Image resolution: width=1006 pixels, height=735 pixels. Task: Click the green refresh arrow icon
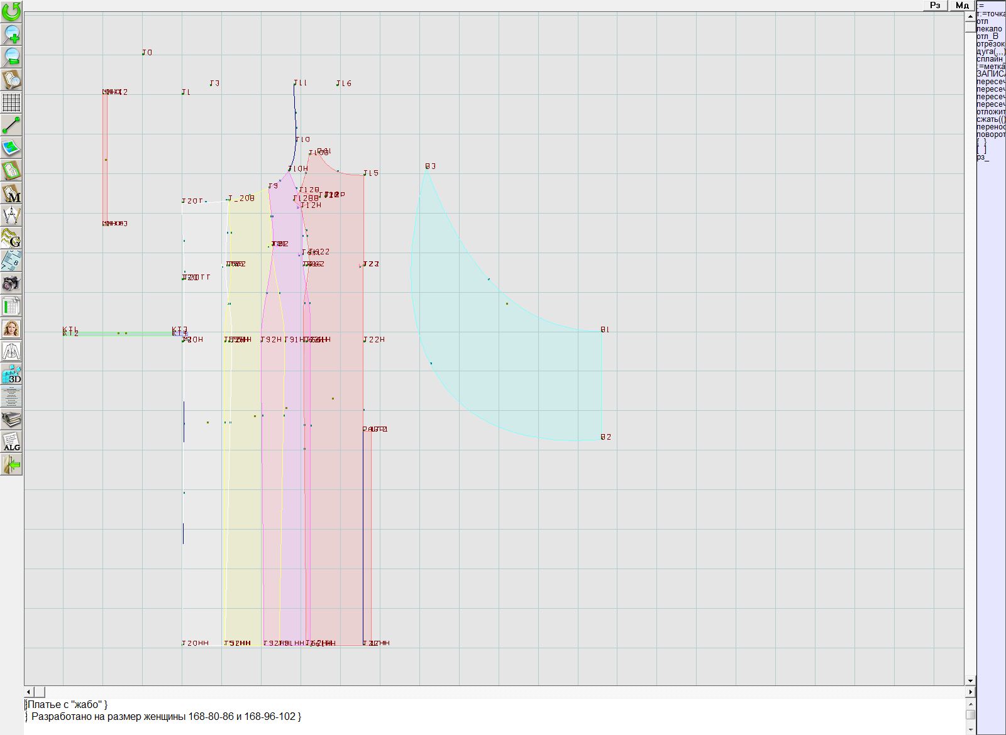coord(11,11)
